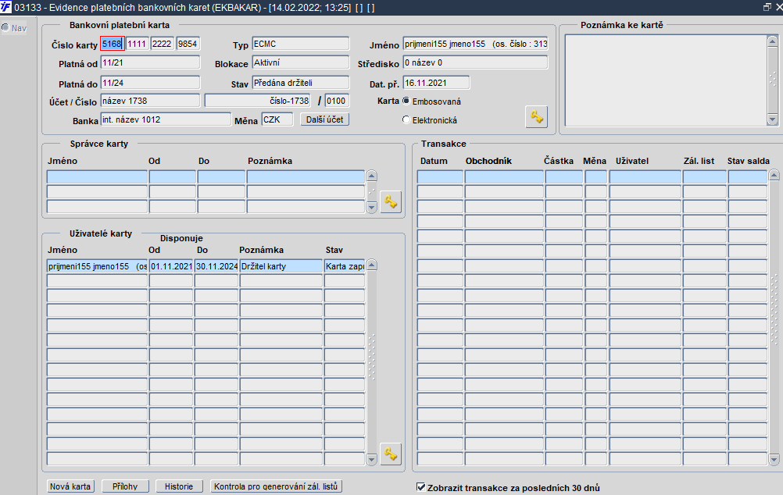The height and width of the screenshot is (495, 783).
Task: Click the Středisko field 0 název 0
Action: [x=475, y=63]
